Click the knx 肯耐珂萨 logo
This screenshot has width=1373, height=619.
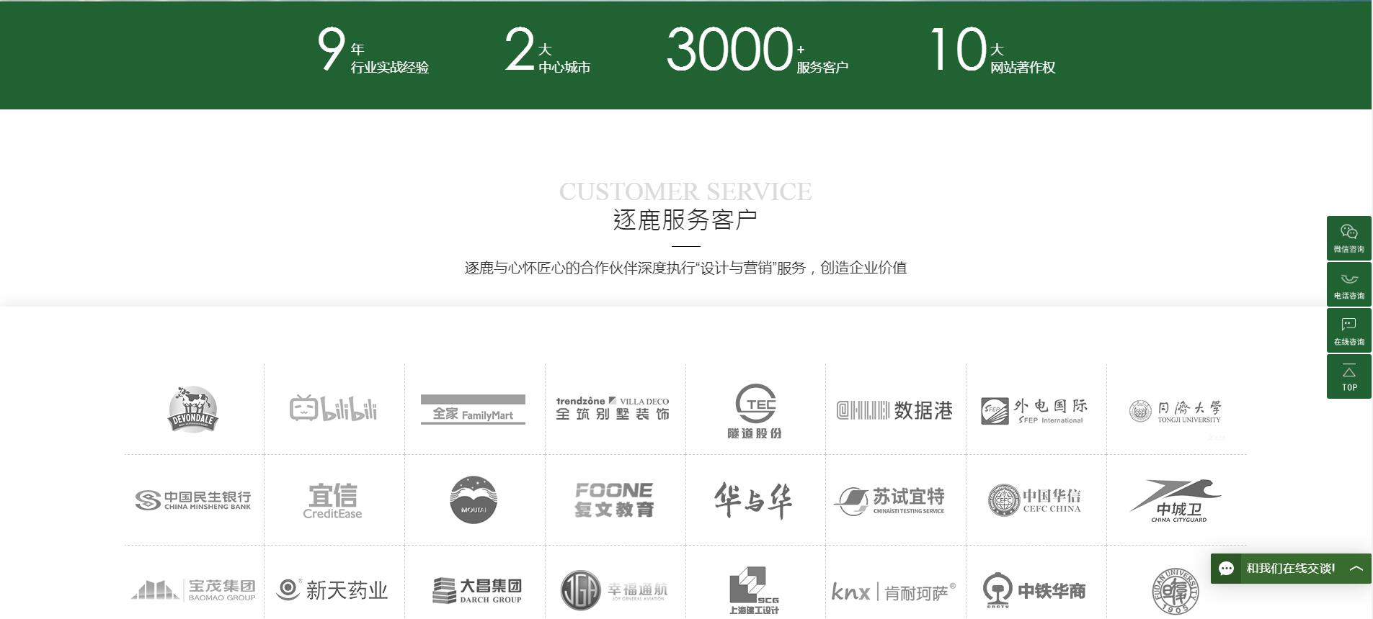pos(894,592)
